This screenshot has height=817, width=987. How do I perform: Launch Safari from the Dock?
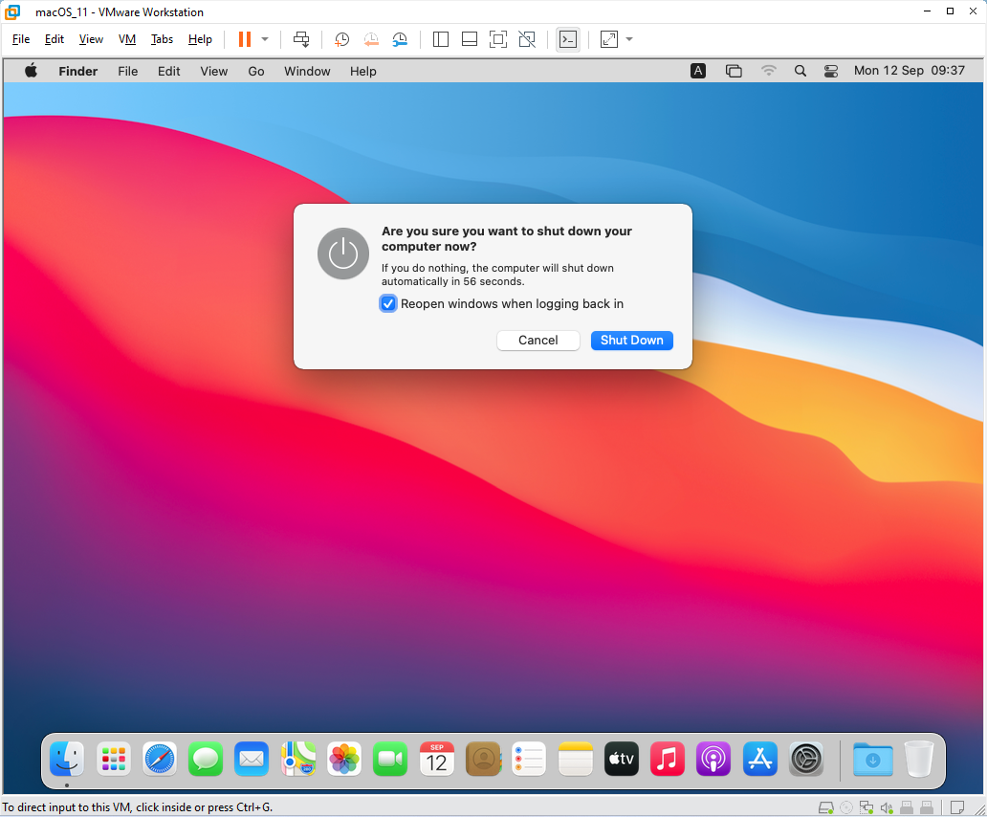point(160,759)
